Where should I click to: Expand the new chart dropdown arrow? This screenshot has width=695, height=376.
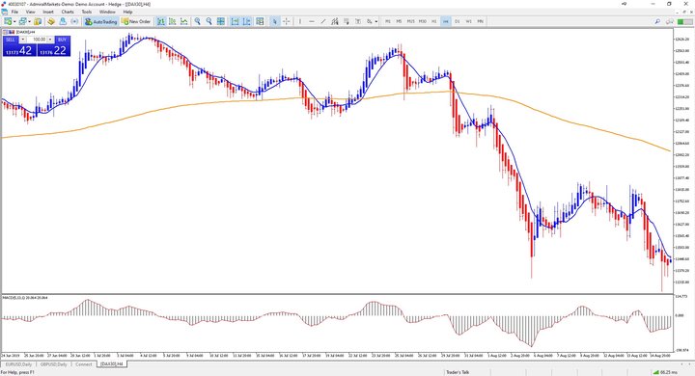pyautogui.click(x=14, y=21)
